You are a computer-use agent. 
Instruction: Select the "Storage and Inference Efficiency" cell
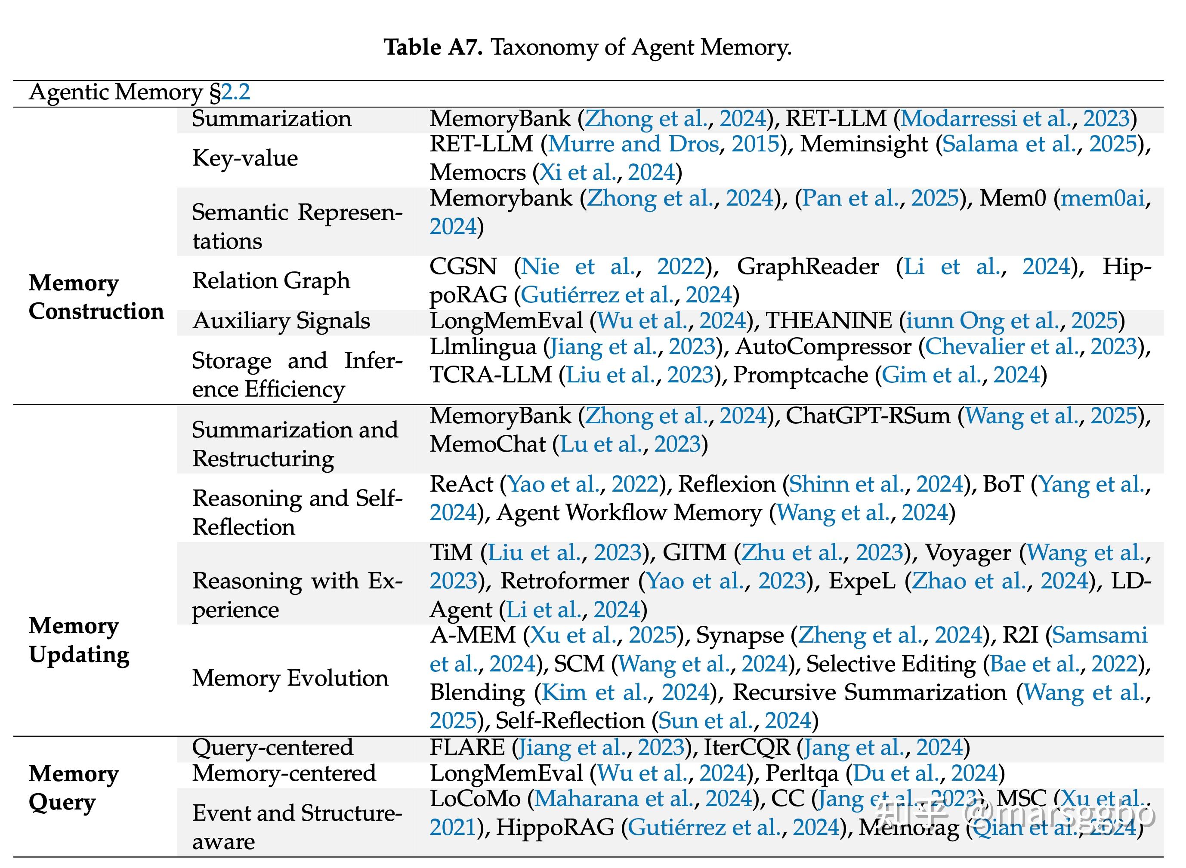pyautogui.click(x=297, y=375)
